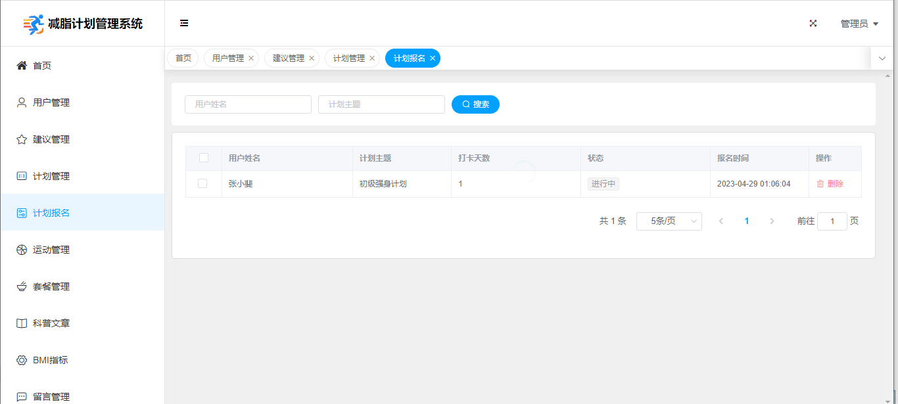The width and height of the screenshot is (898, 404).
Task: Click the blue 搜索 button
Action: coord(475,104)
